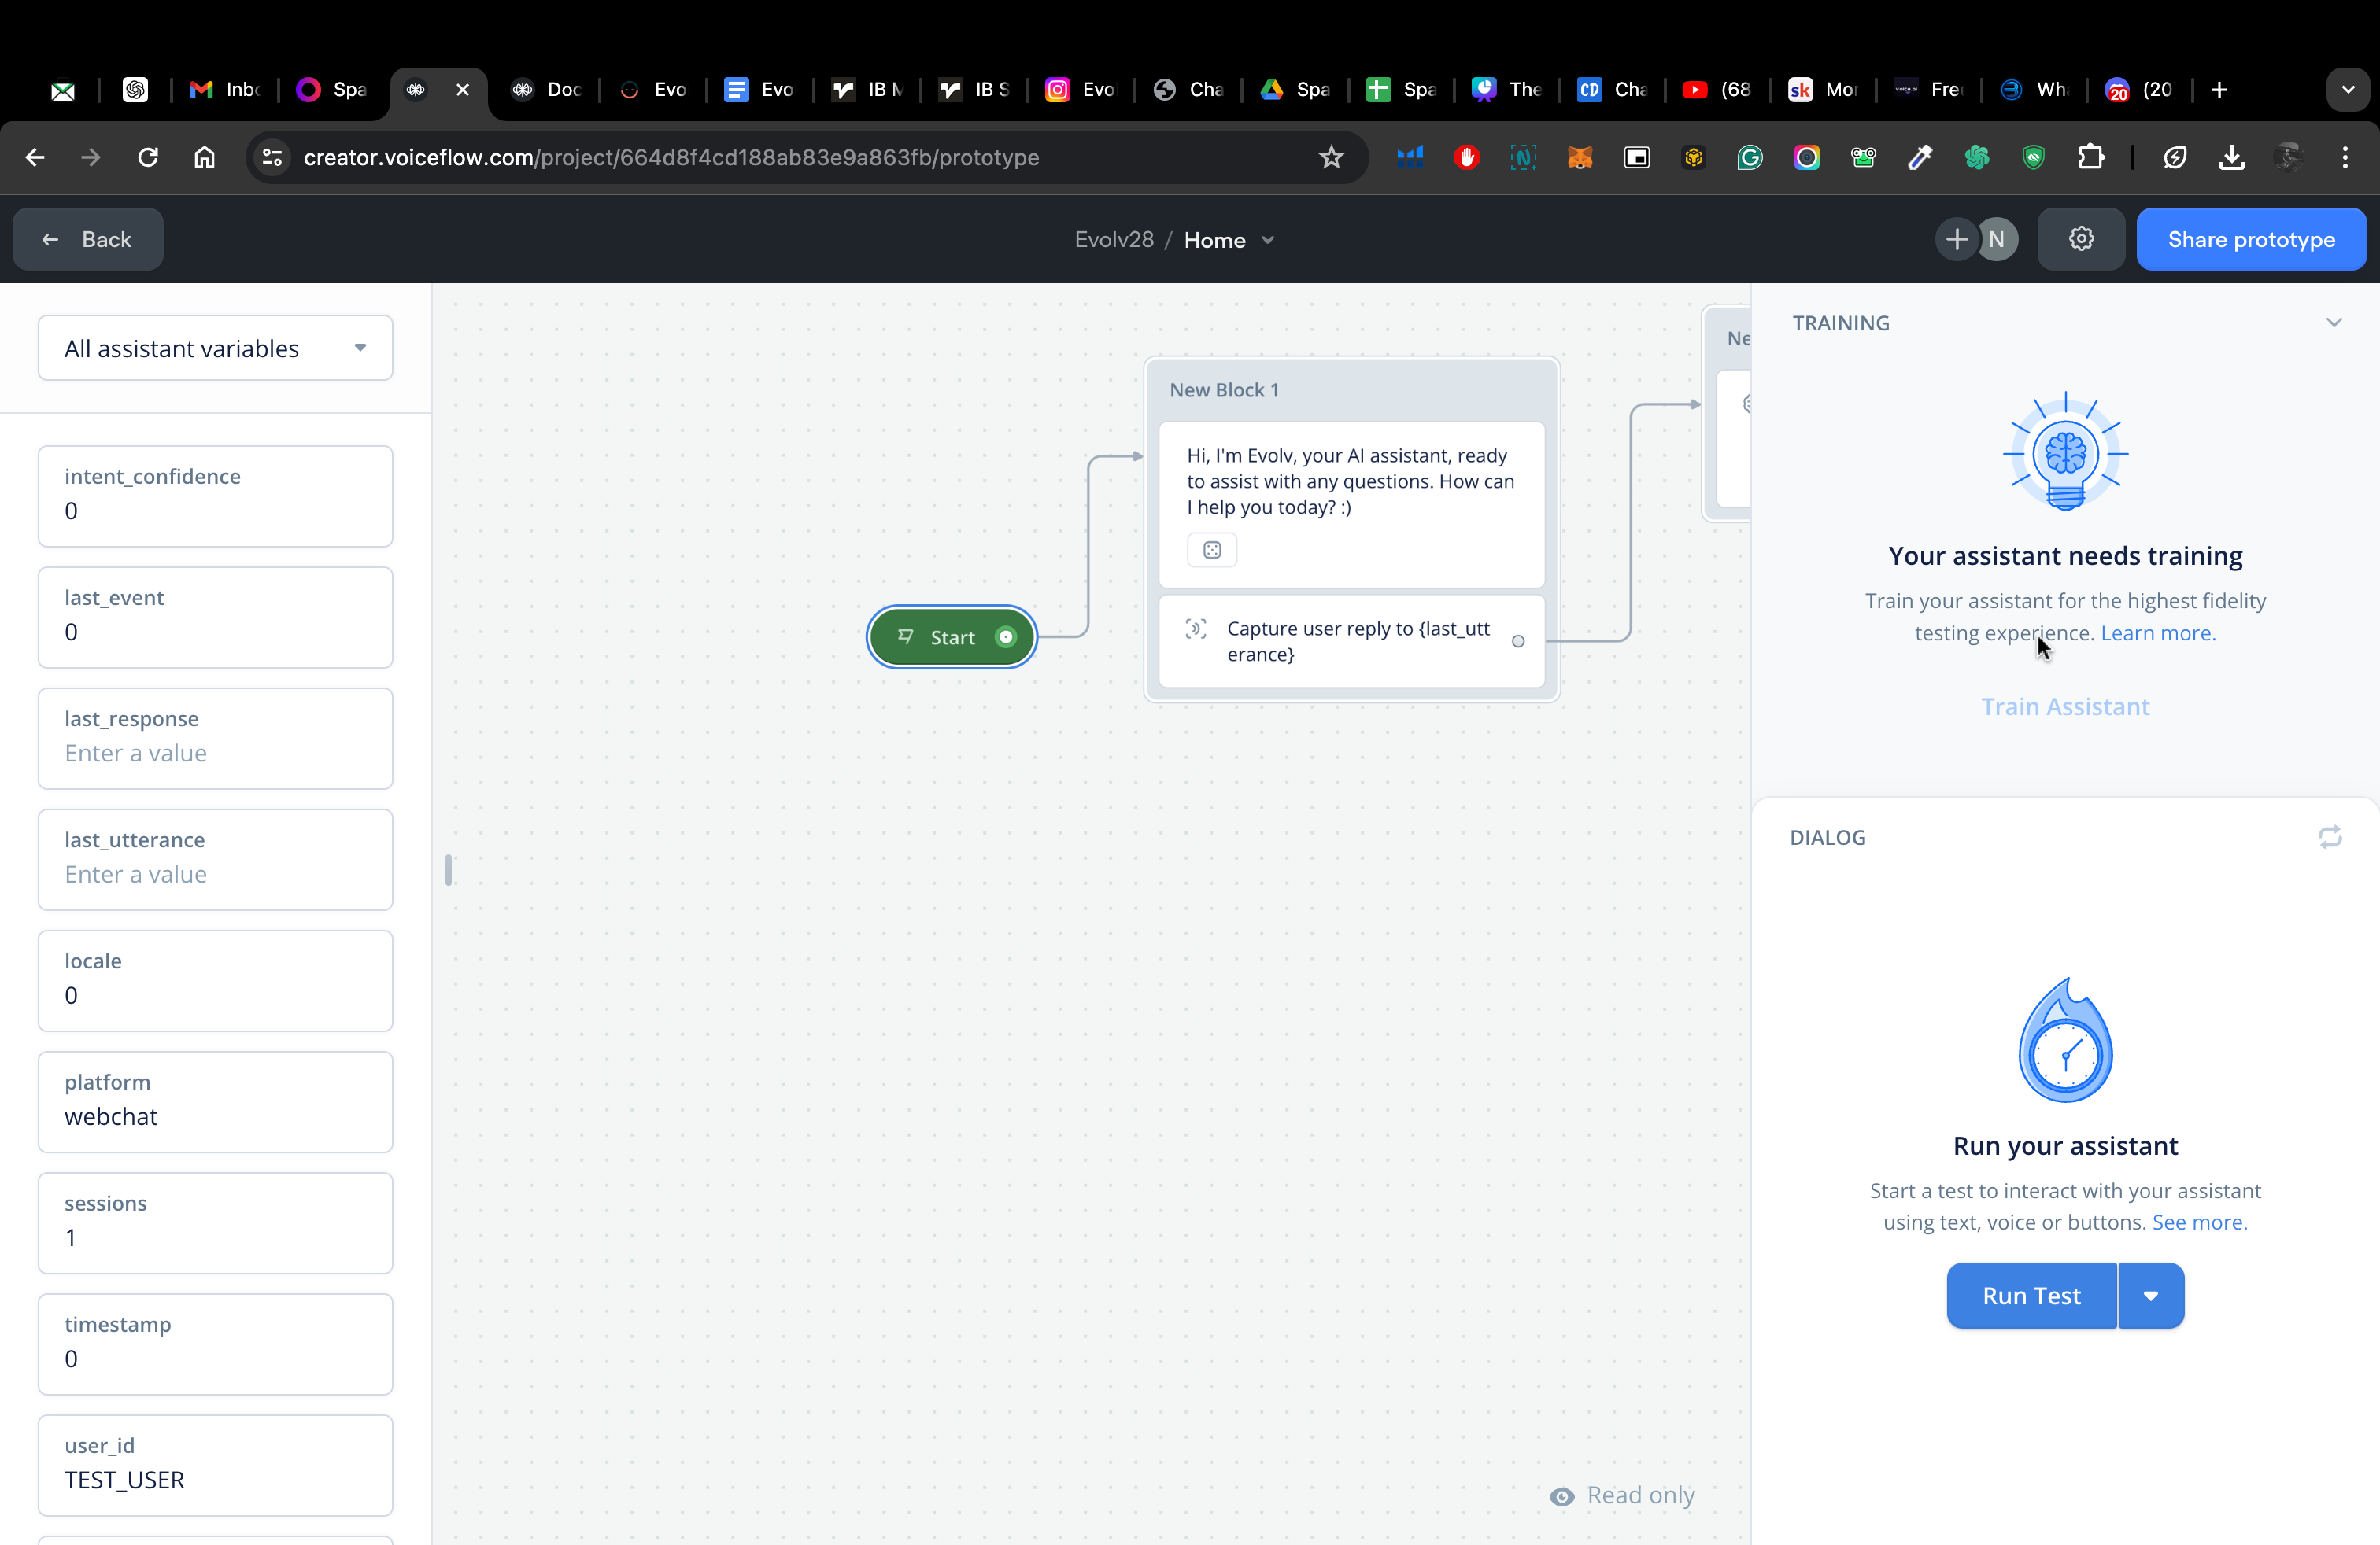2380x1545 pixels.
Task: Click the See more link
Action: pos(2199,1222)
